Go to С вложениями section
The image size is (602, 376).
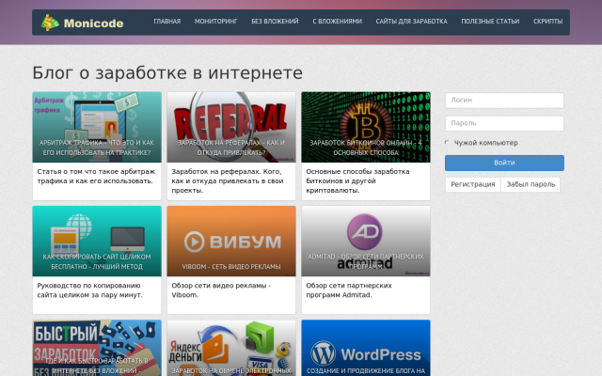click(337, 22)
